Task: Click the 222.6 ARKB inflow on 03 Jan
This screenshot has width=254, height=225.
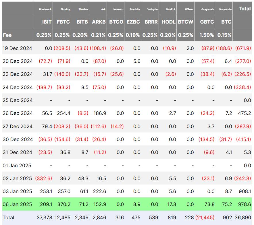Action: pos(99,191)
